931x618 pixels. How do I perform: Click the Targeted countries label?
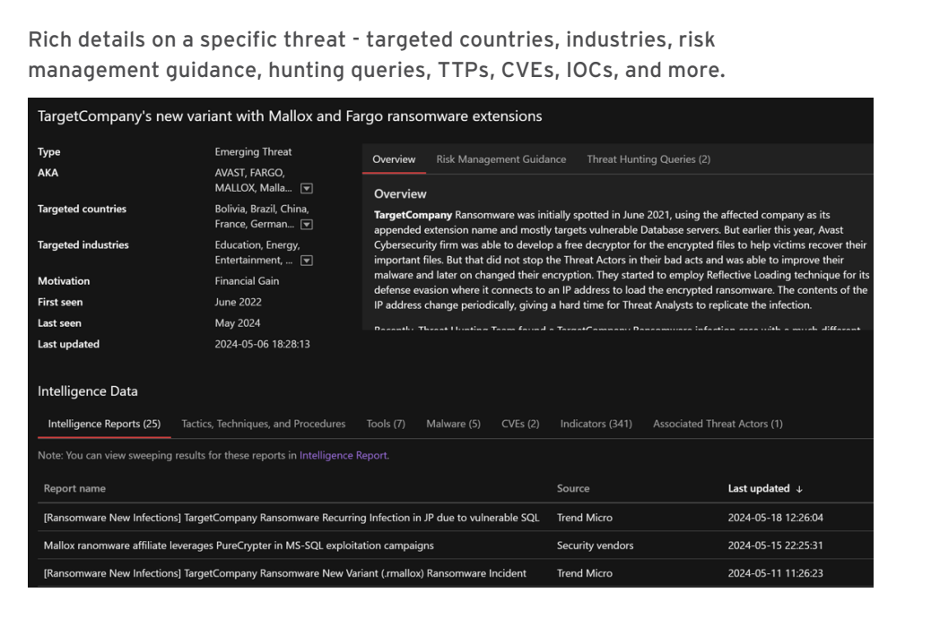(82, 209)
